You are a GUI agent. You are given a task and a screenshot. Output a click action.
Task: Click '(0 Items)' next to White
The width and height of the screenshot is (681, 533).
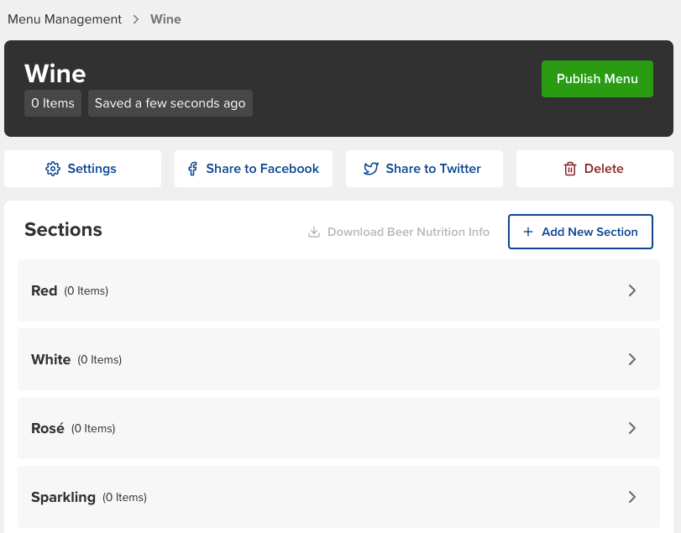99,360
